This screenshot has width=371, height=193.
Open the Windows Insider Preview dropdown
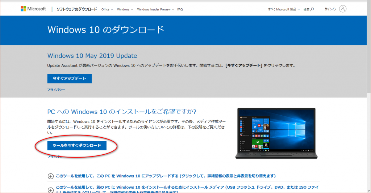[x=155, y=9]
